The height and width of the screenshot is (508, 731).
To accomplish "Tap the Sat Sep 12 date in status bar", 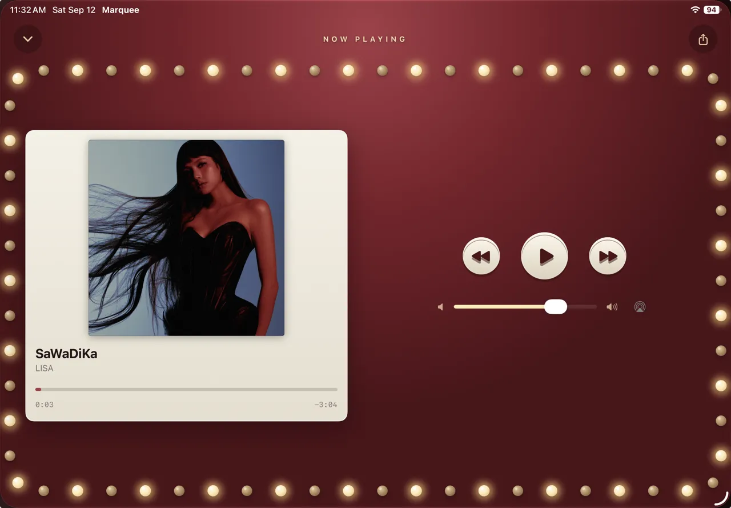I will click(x=74, y=10).
